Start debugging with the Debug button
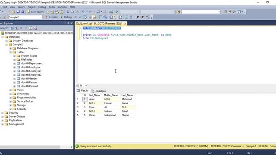The width and height of the screenshot is (276, 155). pos(66,17)
